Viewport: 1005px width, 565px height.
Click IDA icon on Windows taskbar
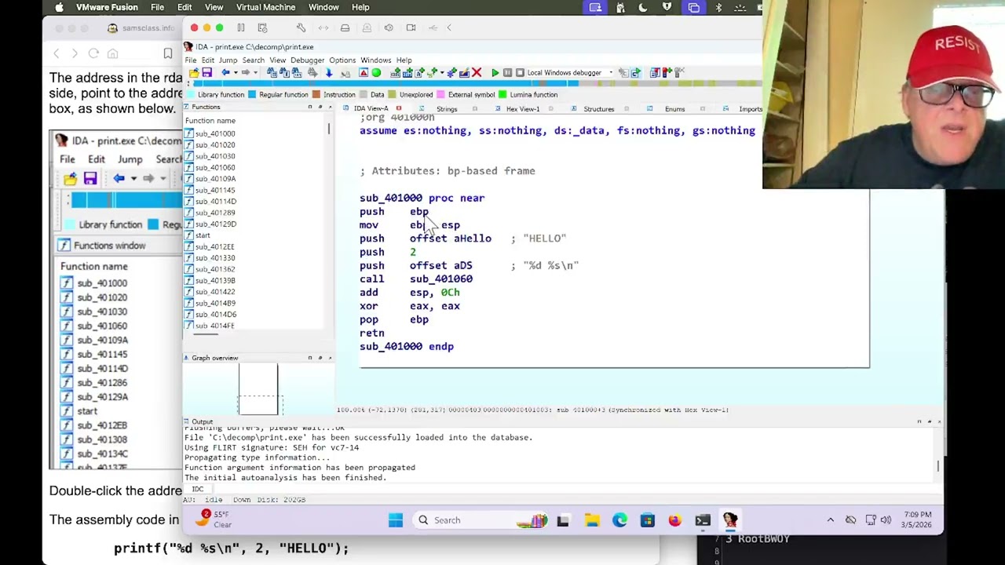click(729, 519)
